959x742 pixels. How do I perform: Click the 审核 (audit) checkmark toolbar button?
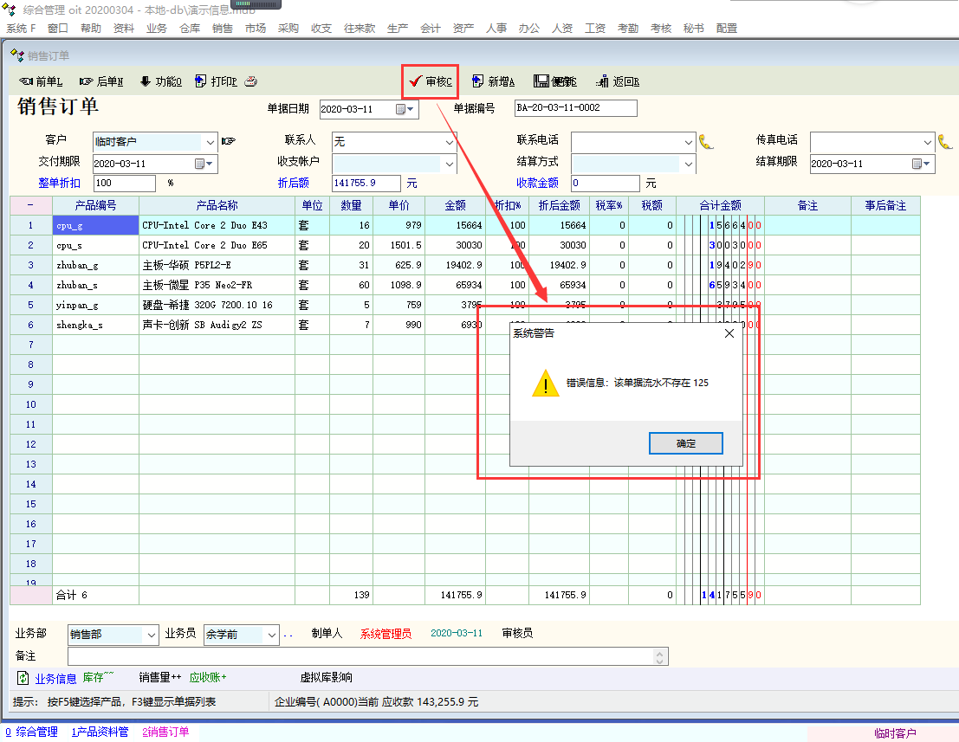pyautogui.click(x=431, y=81)
